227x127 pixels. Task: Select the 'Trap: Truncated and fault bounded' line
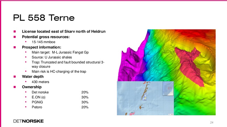68,64
